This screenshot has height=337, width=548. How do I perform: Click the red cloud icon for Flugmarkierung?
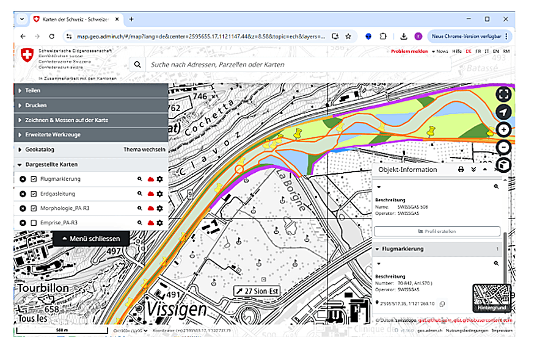tap(151, 179)
